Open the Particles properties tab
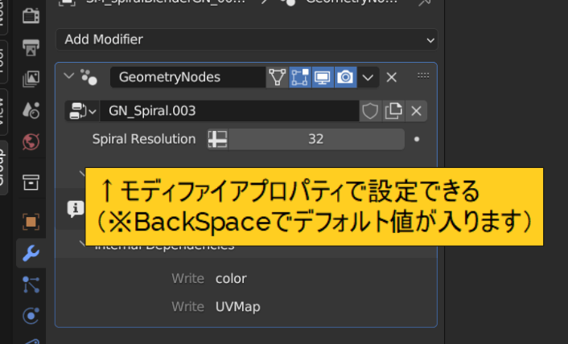This screenshot has width=568, height=344. pos(31,285)
